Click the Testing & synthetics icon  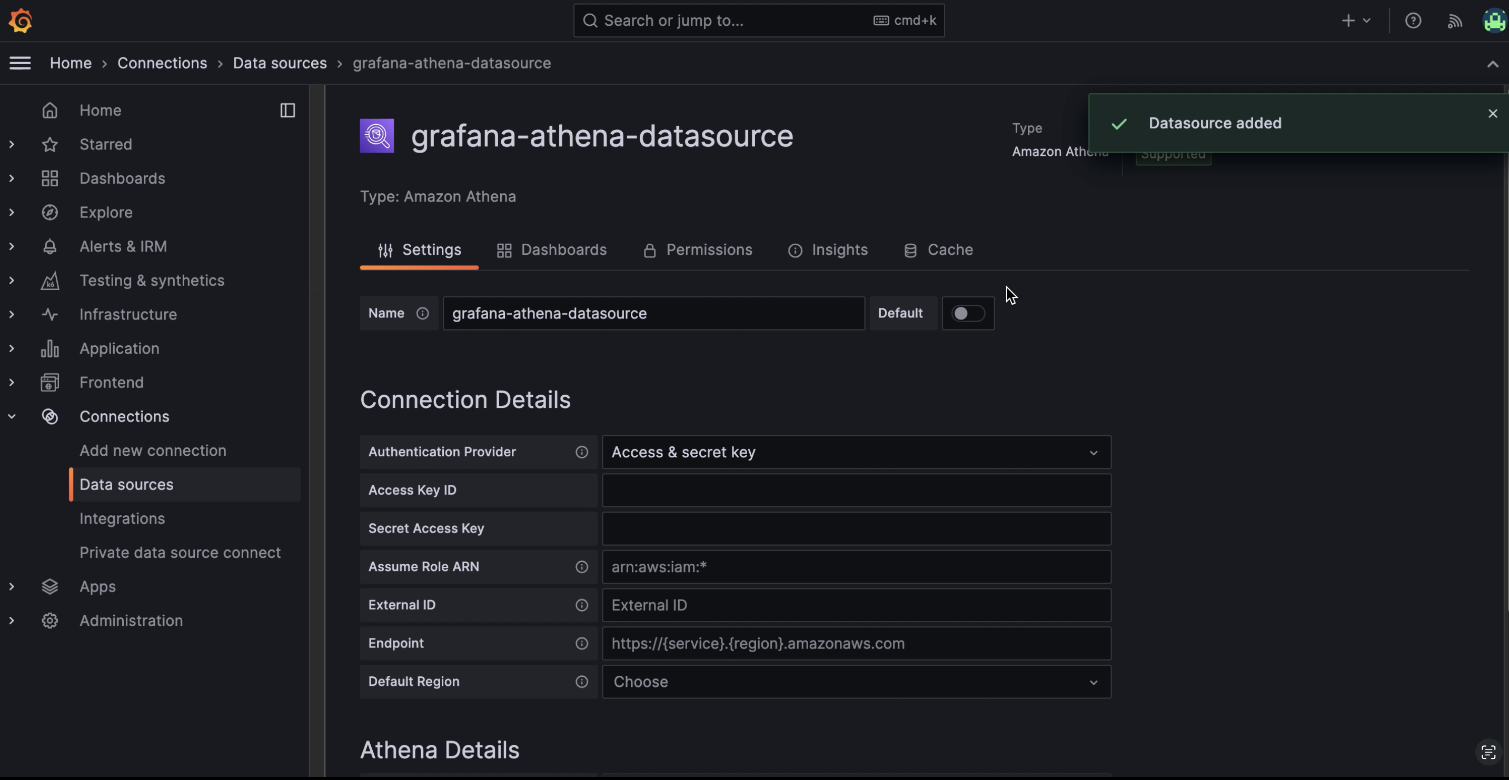click(x=50, y=280)
